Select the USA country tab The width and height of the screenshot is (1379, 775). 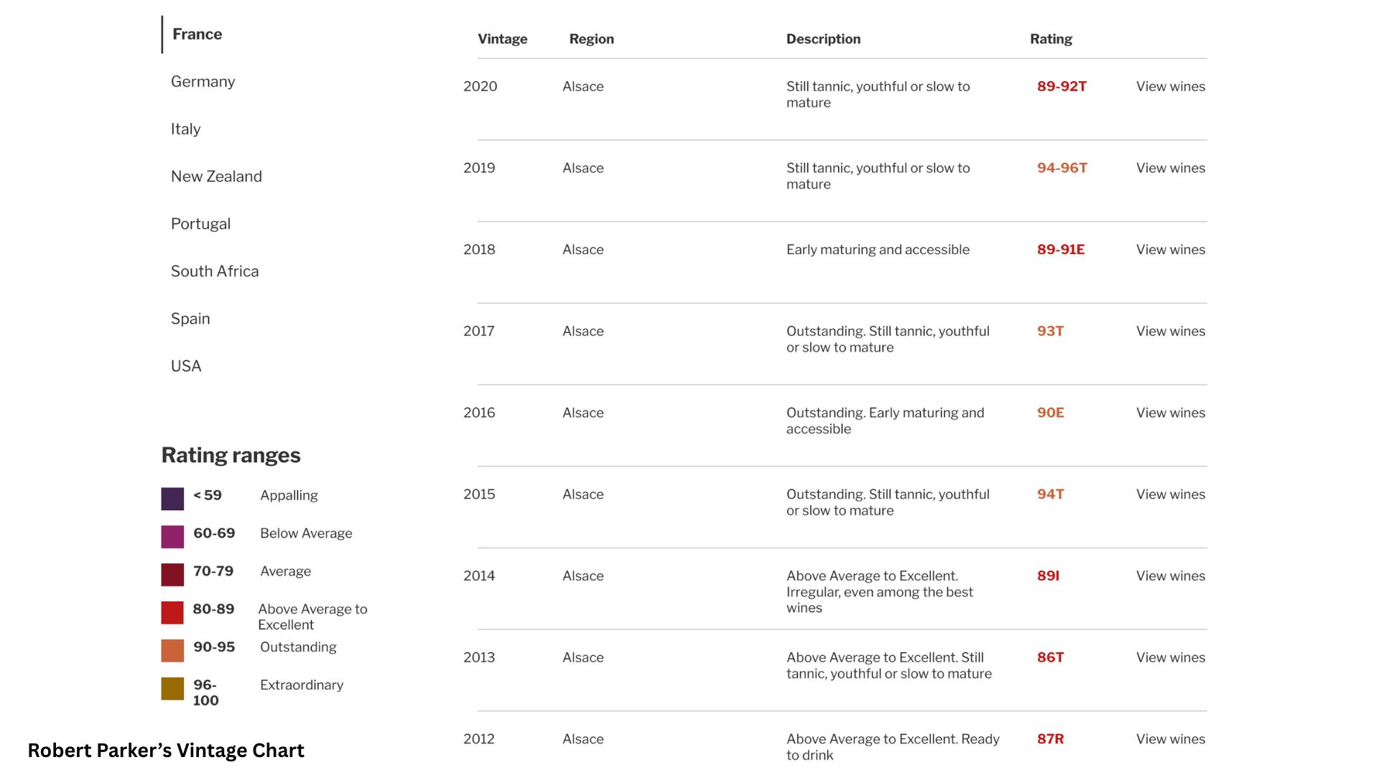(x=186, y=366)
